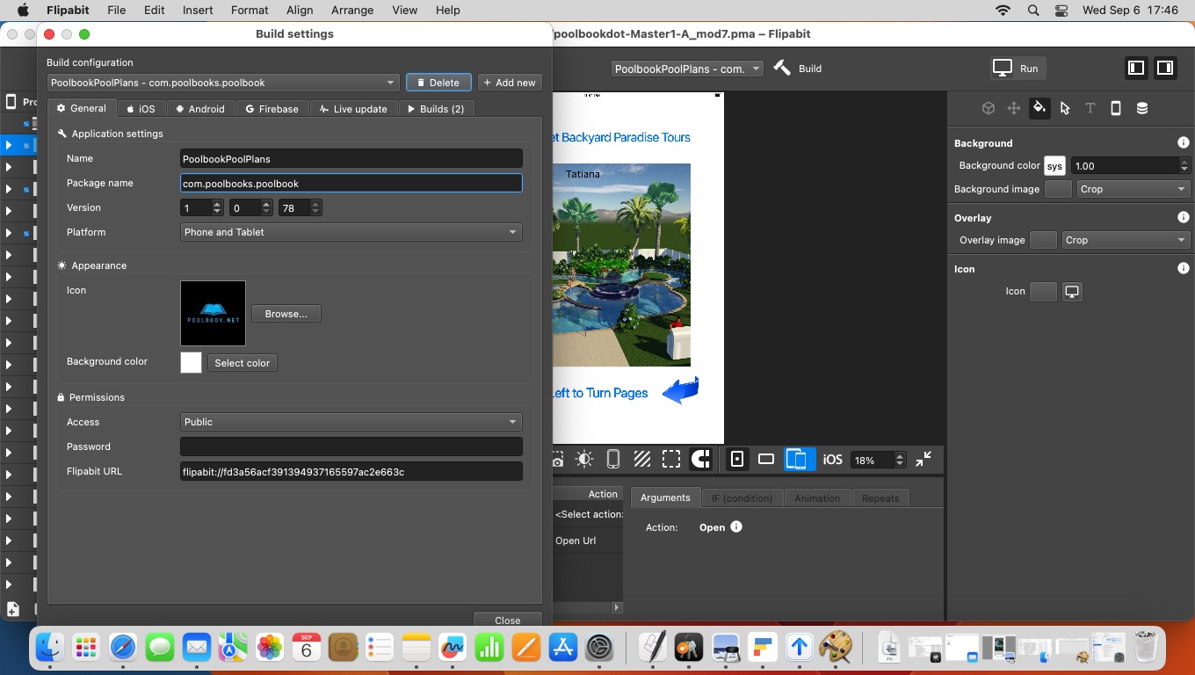
Task: Click the sys background color swatch
Action: tap(1054, 165)
